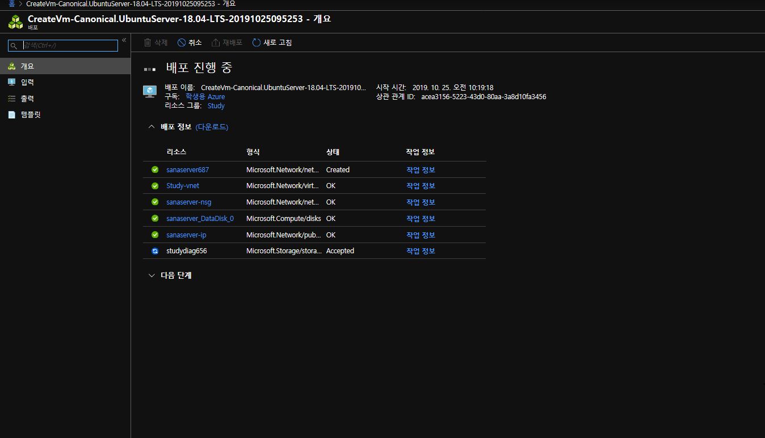Click the Microsoft.Storage type cell for studydiag656
Viewport: 765px width, 438px height.
(284, 251)
